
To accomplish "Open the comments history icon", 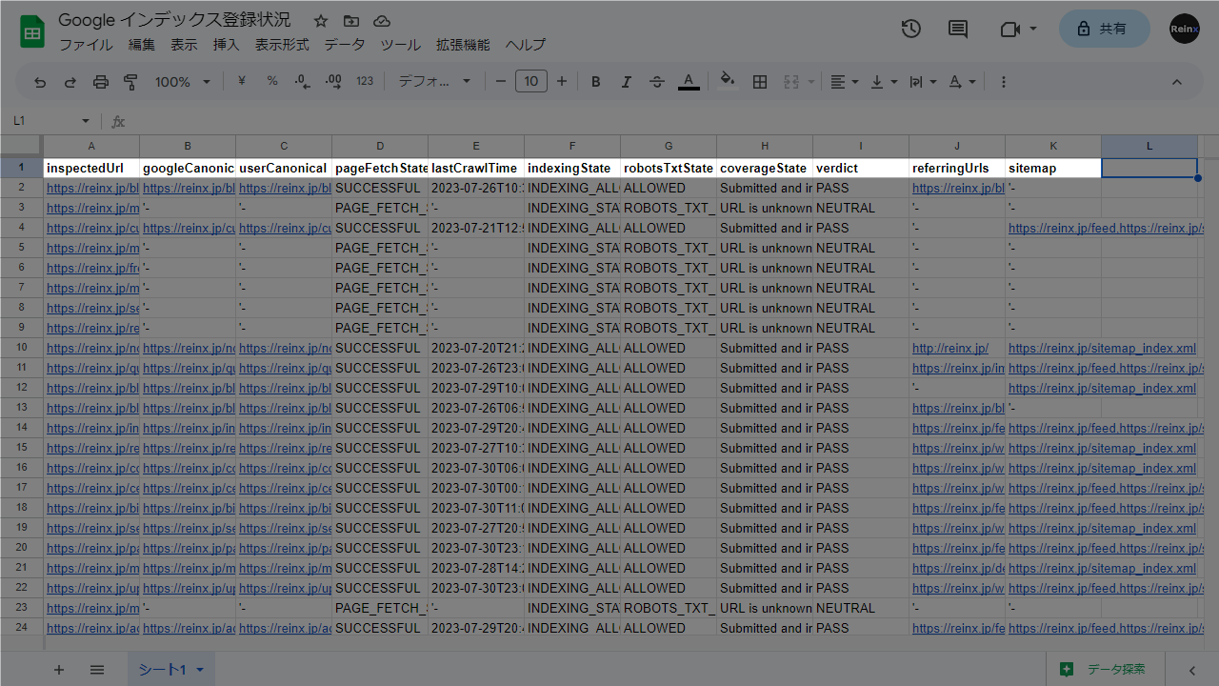I will tap(958, 29).
